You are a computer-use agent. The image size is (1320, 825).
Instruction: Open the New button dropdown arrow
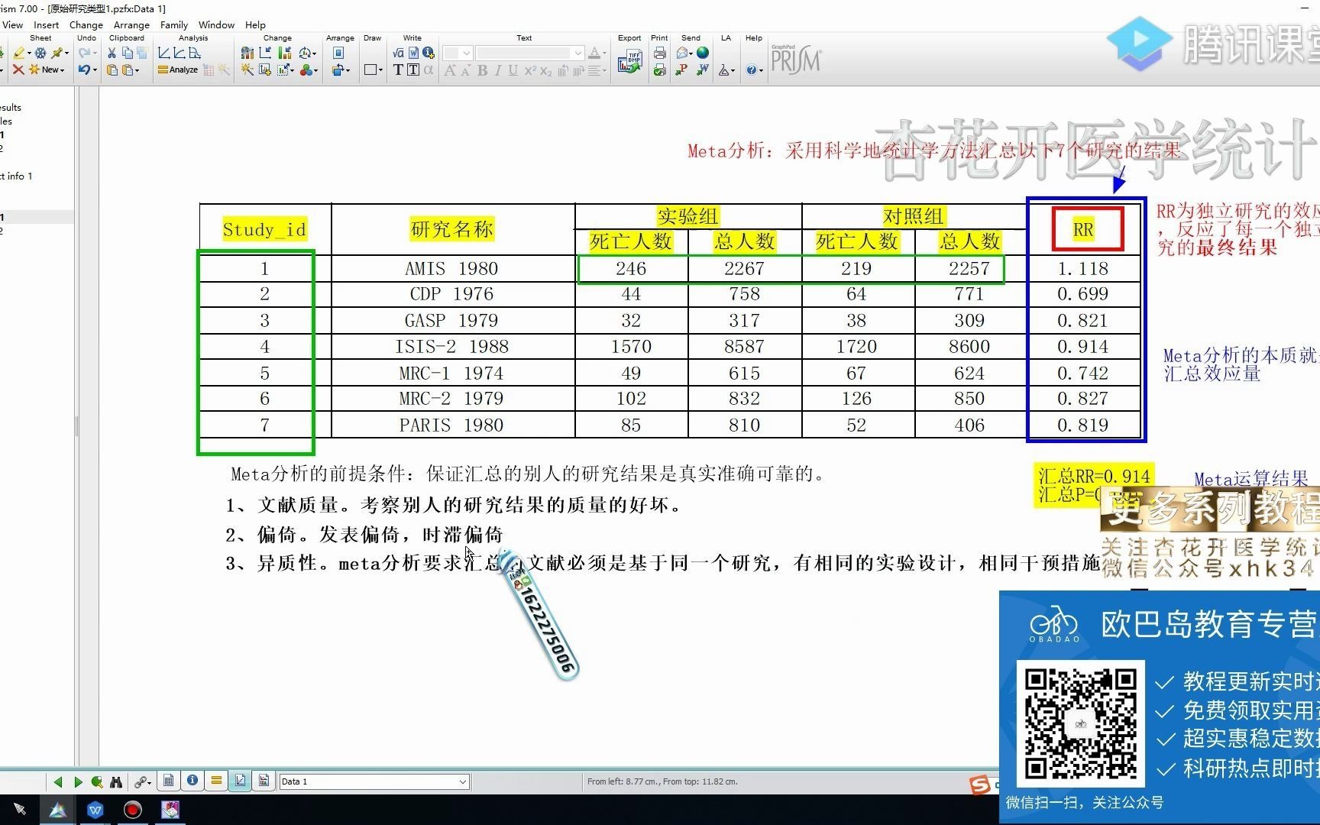[63, 70]
